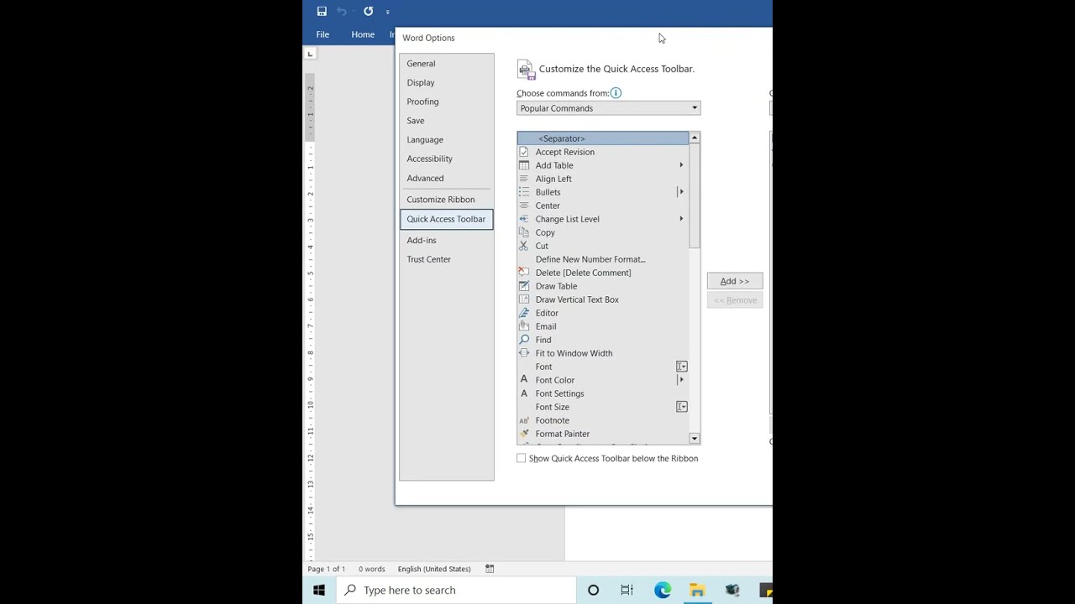
Task: Click the tab stop selector beside the ruler
Action: [310, 54]
